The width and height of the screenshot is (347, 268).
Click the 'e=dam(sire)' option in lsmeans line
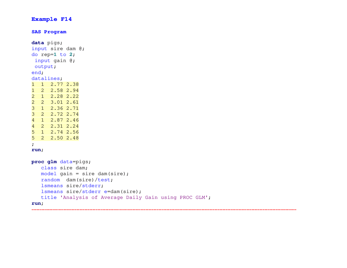[123, 192]
